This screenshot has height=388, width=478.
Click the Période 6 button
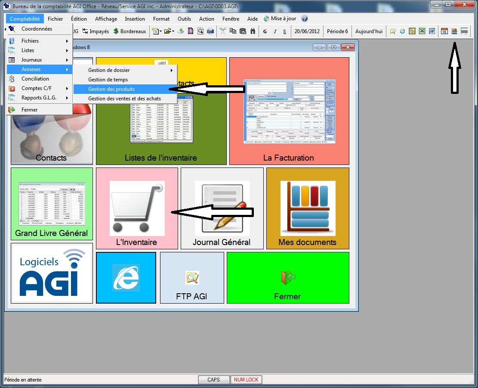pos(337,31)
